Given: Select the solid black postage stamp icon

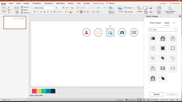Looking at the screenshot, I should point(163,48).
